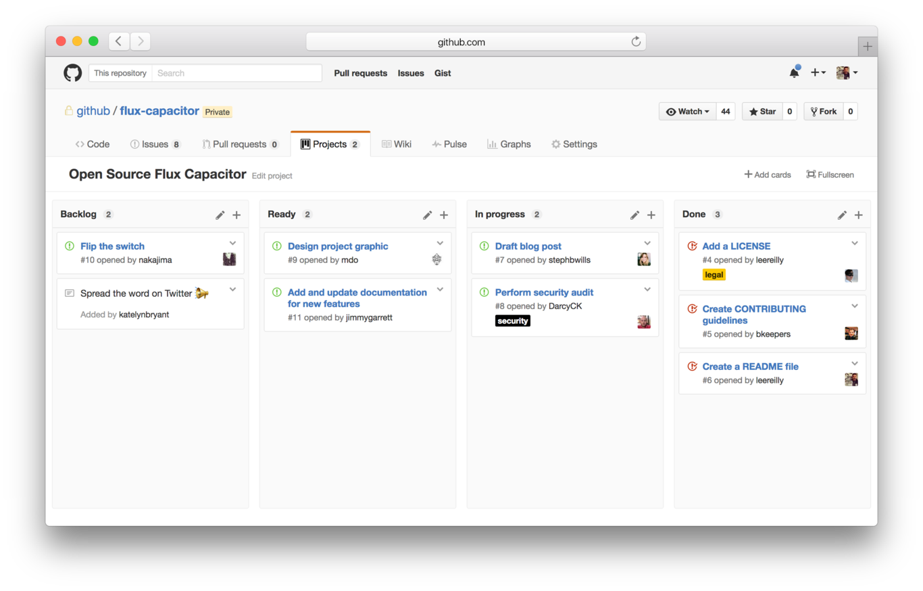Open the Watch dropdown
This screenshot has height=591, width=923.
(x=687, y=111)
